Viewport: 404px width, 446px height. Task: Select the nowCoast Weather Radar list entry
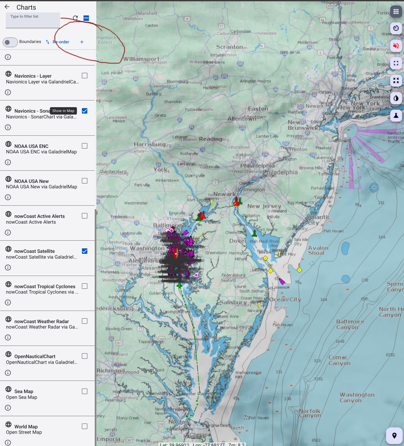pyautogui.click(x=47, y=328)
